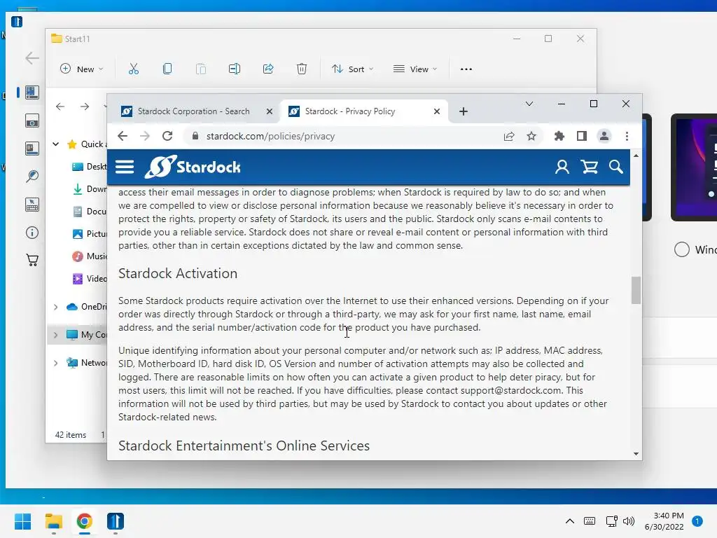
Task: Select Music in File Explorer navigation pane
Action: coord(90,256)
